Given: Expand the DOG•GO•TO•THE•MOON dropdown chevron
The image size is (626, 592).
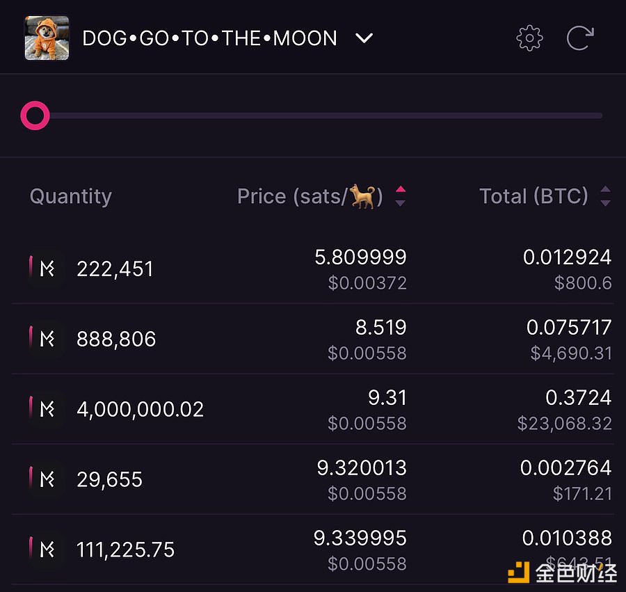Looking at the screenshot, I should (x=364, y=38).
